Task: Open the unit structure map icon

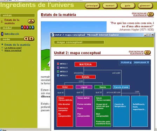Action: pyautogui.click(x=31, y=21)
